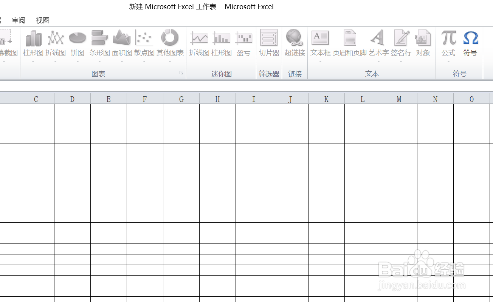The width and height of the screenshot is (493, 302).
Task: Insert an area chart (面积图)
Action: (122, 43)
